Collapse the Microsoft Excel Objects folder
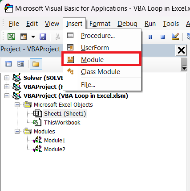190x191 pixels. coord(17,105)
